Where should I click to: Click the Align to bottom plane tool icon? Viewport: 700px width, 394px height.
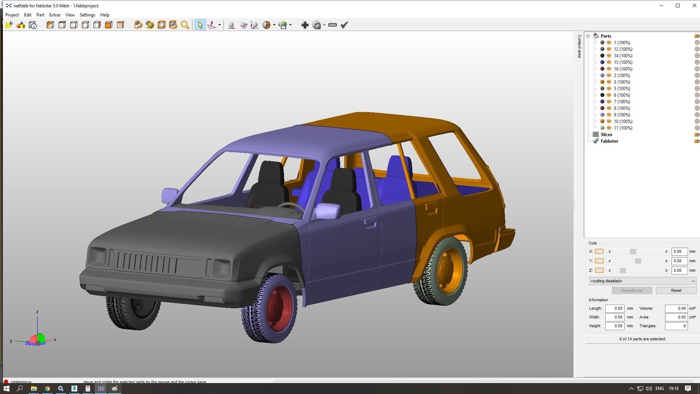point(212,25)
